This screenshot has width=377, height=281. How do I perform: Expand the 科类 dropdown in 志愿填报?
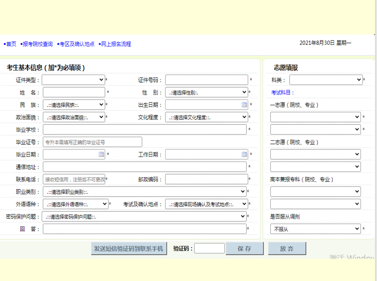click(x=326, y=80)
